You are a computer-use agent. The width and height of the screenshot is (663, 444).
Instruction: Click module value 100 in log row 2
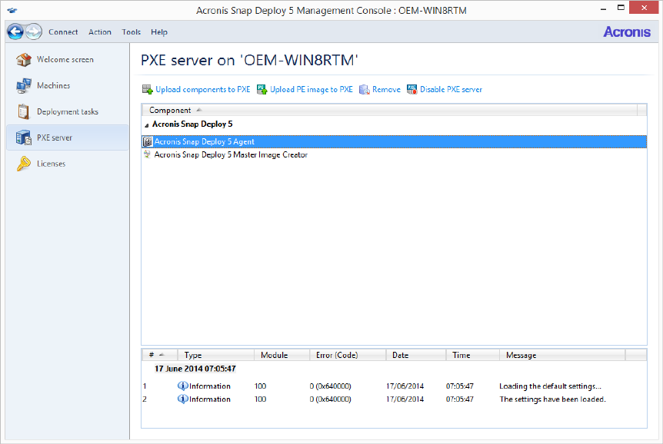261,399
